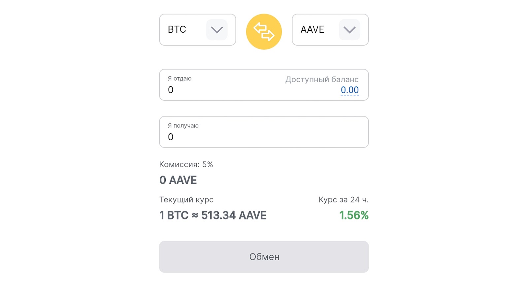
Task: Click the 'Доступный баланс' label
Action: tap(322, 80)
